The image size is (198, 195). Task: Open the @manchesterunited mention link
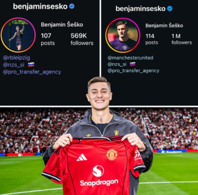(x=130, y=58)
